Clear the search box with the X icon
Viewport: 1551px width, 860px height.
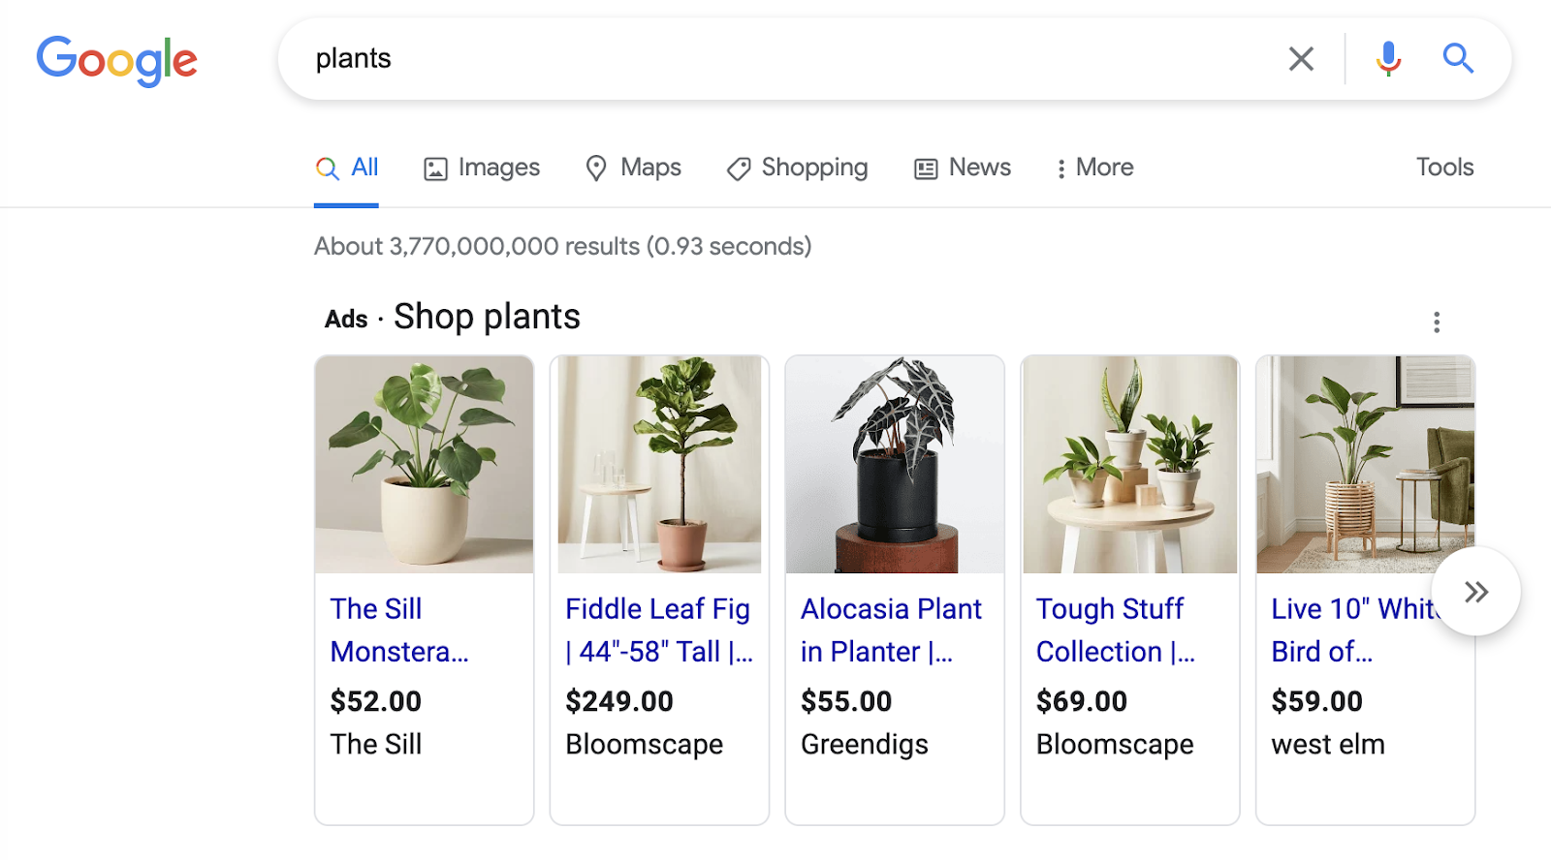[x=1301, y=59]
